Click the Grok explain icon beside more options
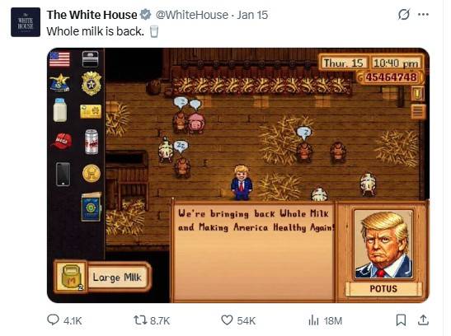This screenshot has width=451, height=336. [x=403, y=14]
